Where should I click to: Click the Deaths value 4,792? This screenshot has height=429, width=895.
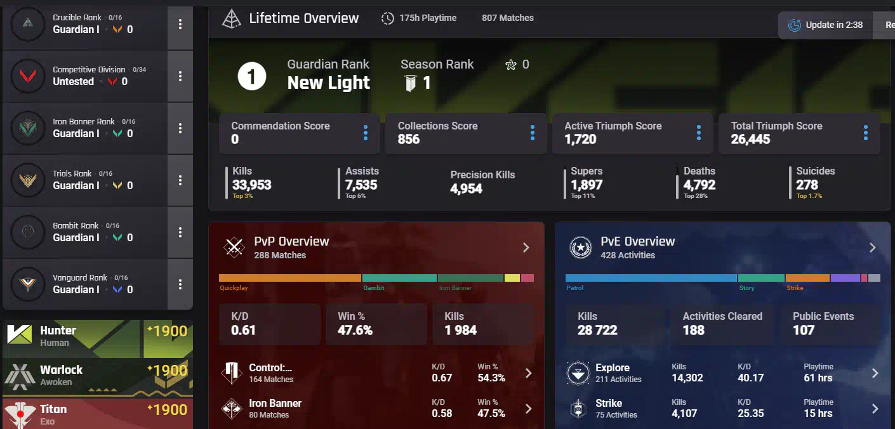[699, 185]
